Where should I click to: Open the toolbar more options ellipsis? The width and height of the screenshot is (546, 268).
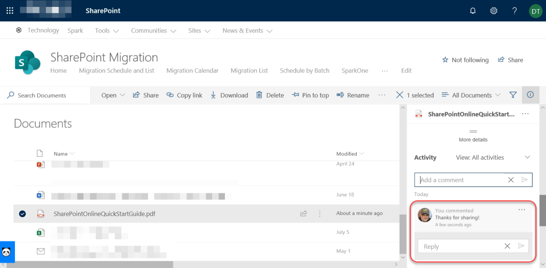click(x=381, y=95)
